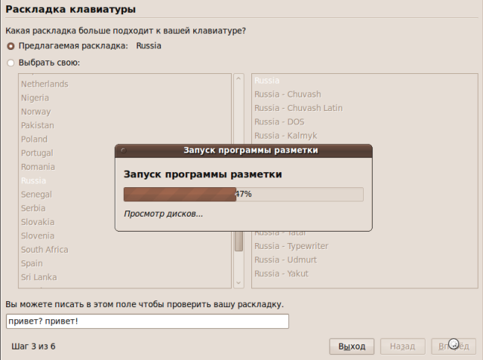Screen dimensions: 483x360
Task: Click the scroll-down arrow of the country list
Action: point(238,282)
